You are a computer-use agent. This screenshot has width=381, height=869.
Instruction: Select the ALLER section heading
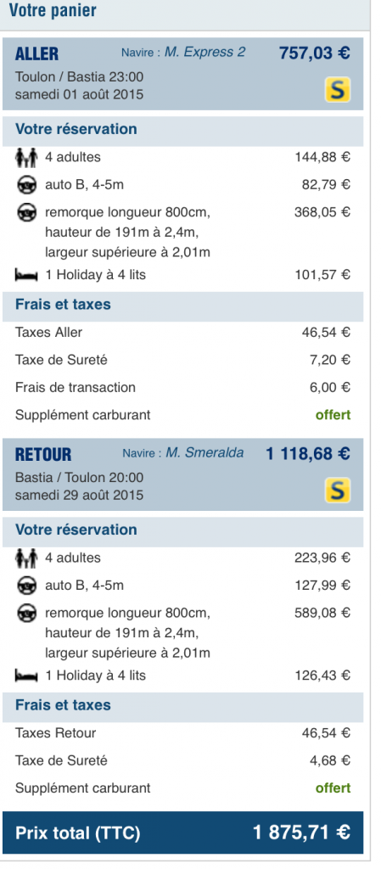pyautogui.click(x=36, y=53)
